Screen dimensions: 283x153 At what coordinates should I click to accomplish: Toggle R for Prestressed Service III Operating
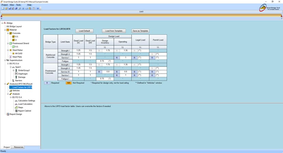tap(117, 72)
